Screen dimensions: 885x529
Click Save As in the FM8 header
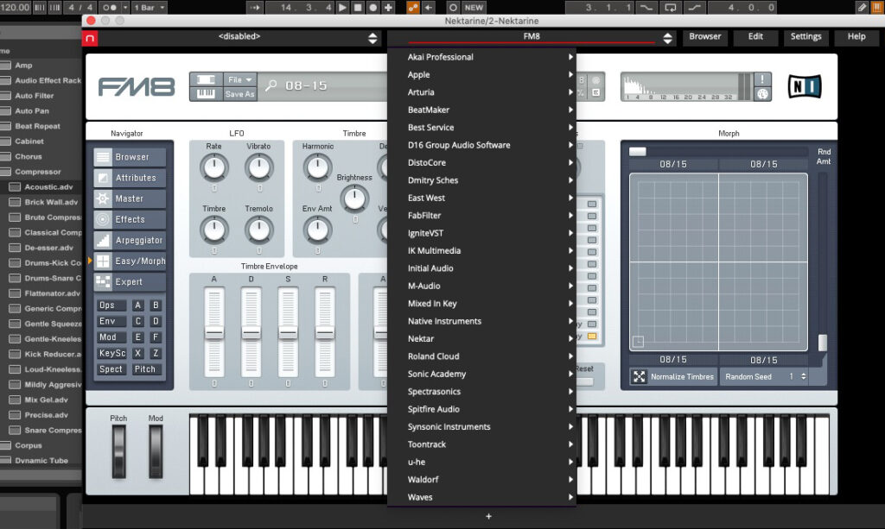point(240,94)
